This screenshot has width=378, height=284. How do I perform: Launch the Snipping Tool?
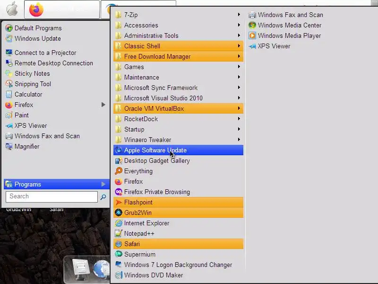click(56, 84)
